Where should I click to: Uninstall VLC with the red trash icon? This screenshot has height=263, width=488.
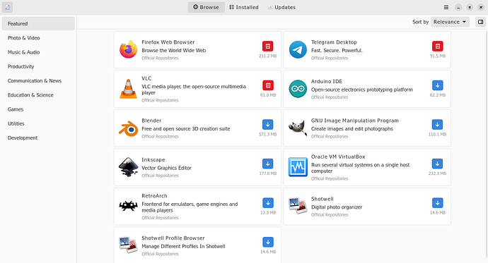(267, 85)
